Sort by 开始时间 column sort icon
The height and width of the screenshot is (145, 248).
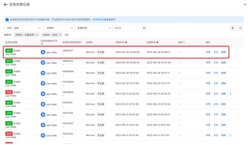[126, 42]
